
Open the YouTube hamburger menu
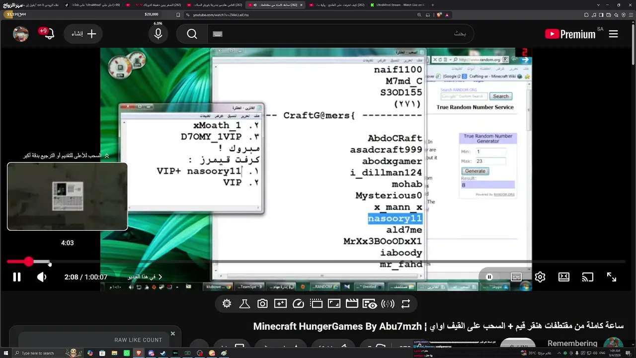(x=613, y=34)
